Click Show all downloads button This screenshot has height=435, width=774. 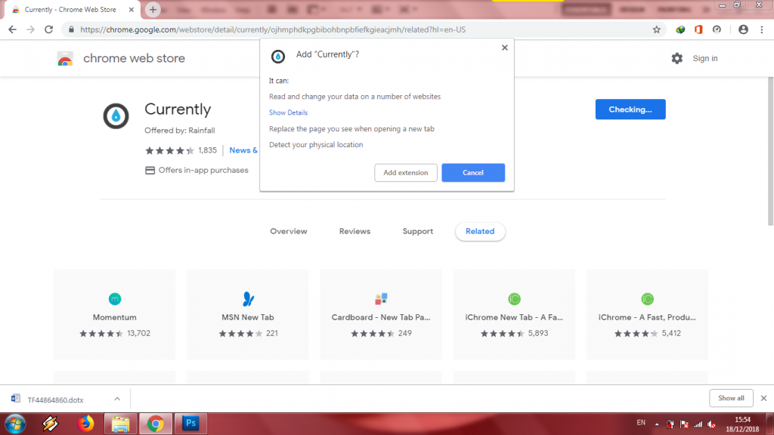pyautogui.click(x=731, y=398)
